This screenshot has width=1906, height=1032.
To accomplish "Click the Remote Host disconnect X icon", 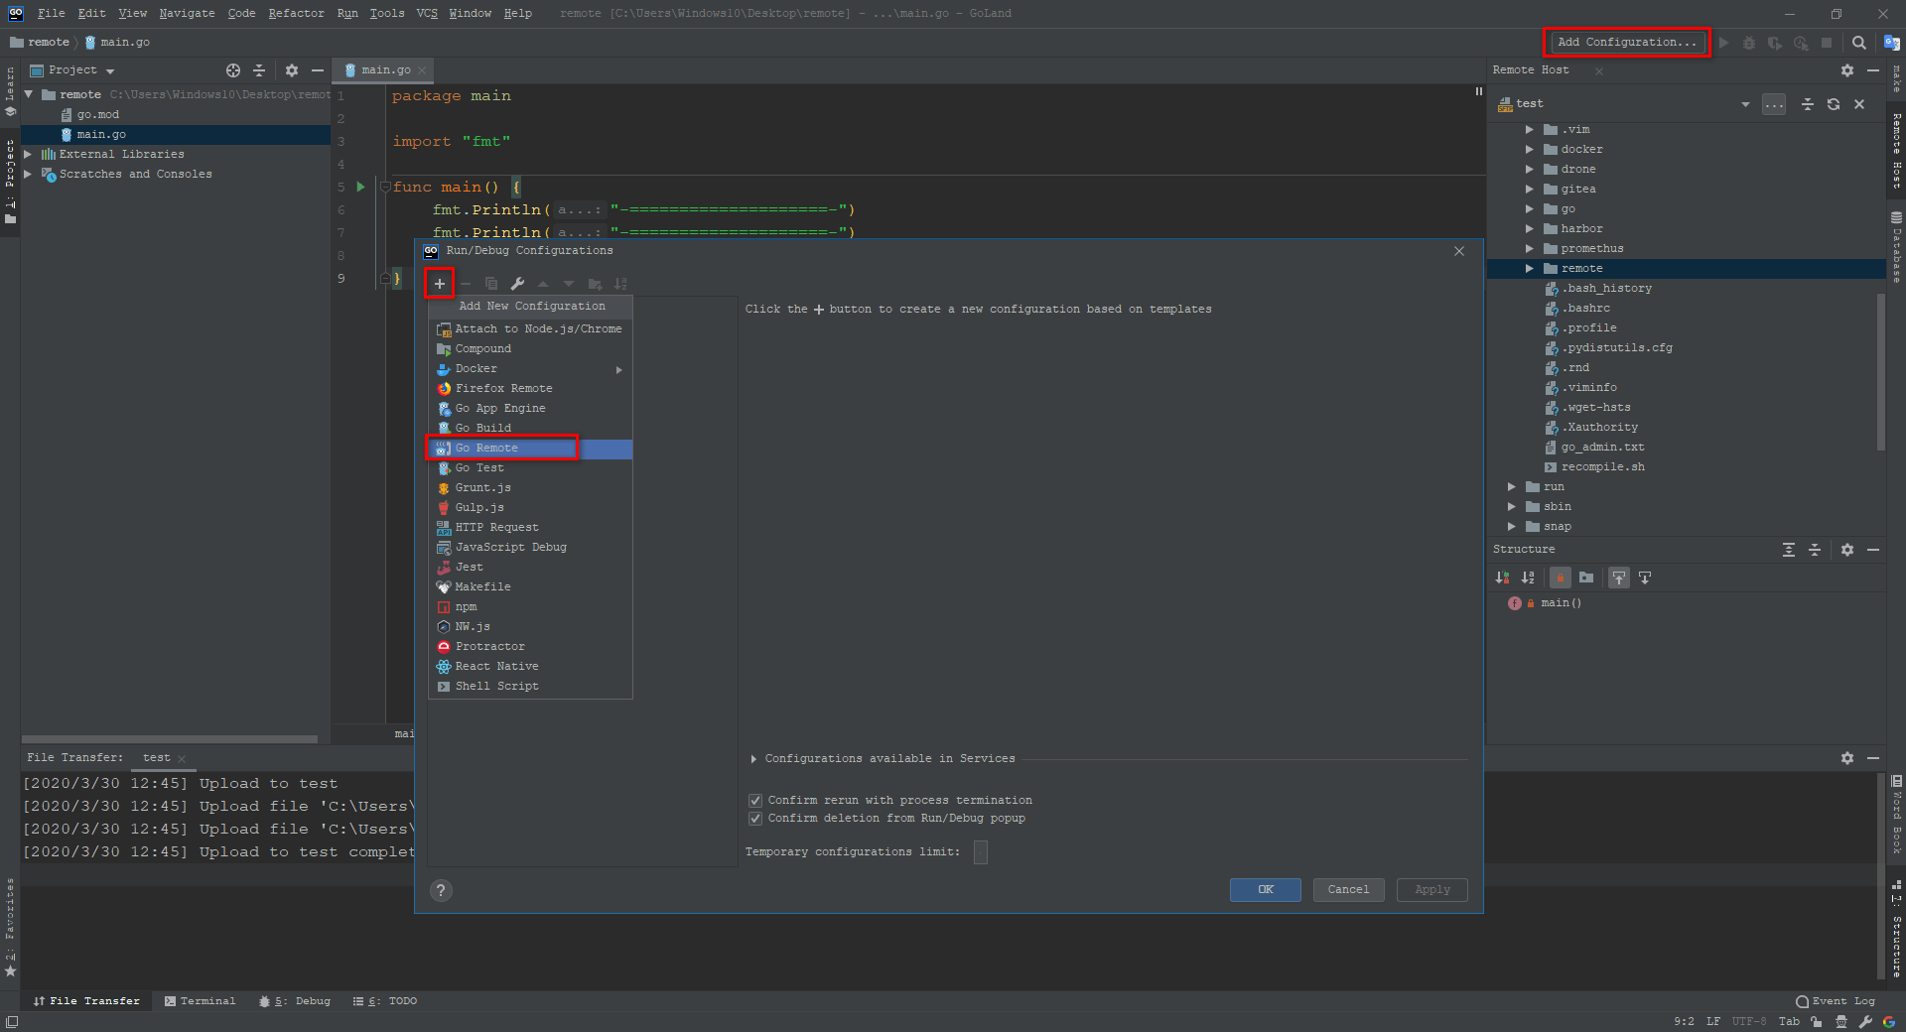I will [x=1859, y=104].
